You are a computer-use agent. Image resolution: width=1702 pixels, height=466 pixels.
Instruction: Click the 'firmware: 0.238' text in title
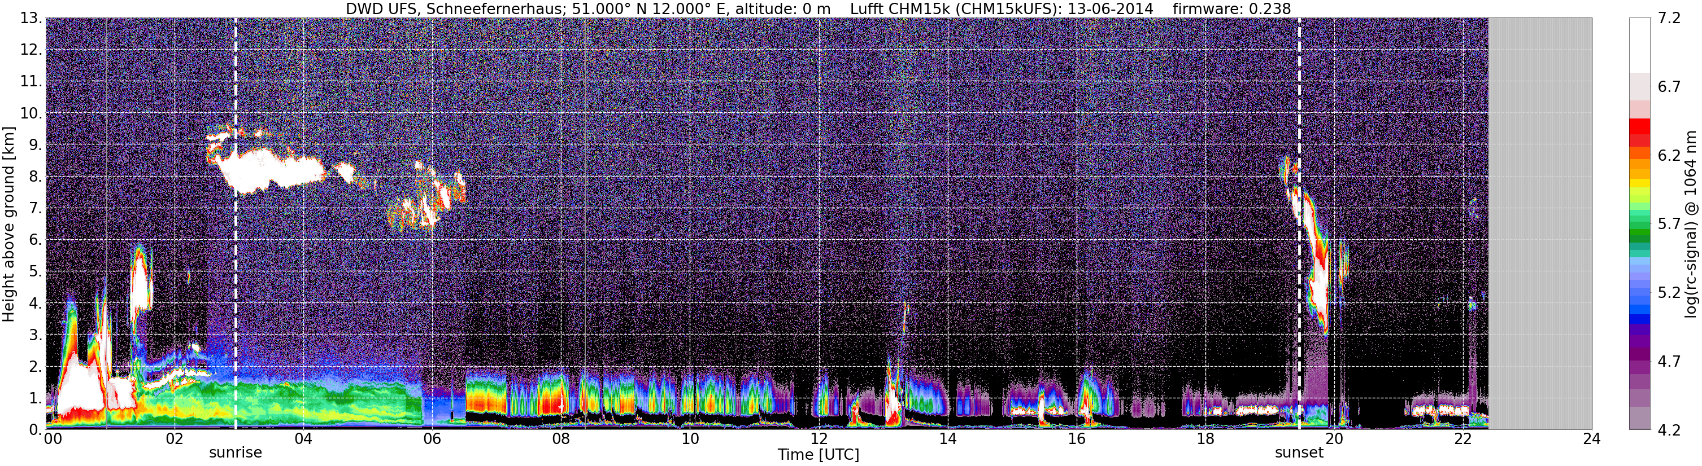coord(1231,8)
